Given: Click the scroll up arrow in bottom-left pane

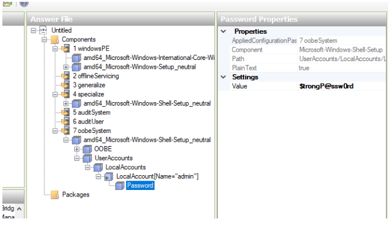Looking at the screenshot, I should click(19, 209).
